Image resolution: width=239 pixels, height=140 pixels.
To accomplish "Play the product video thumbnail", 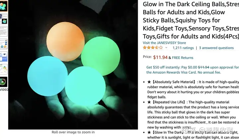I will point(4,82).
